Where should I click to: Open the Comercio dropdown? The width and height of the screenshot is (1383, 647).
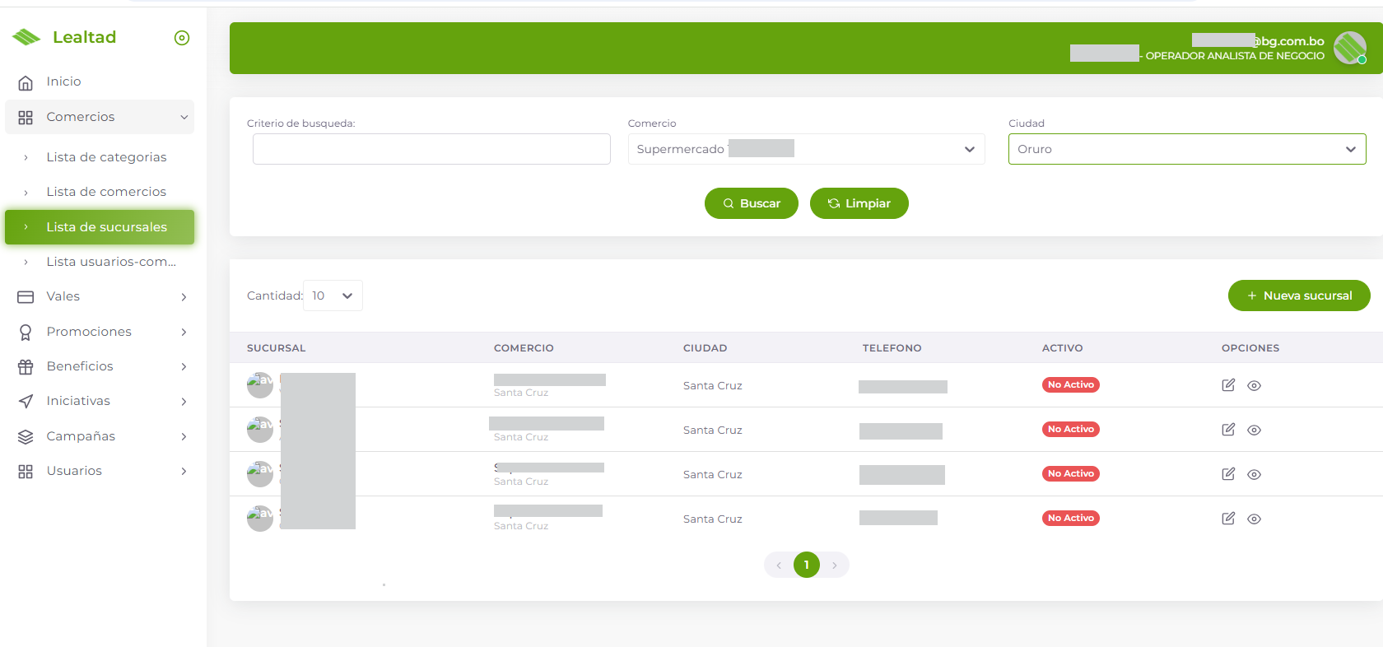click(806, 149)
